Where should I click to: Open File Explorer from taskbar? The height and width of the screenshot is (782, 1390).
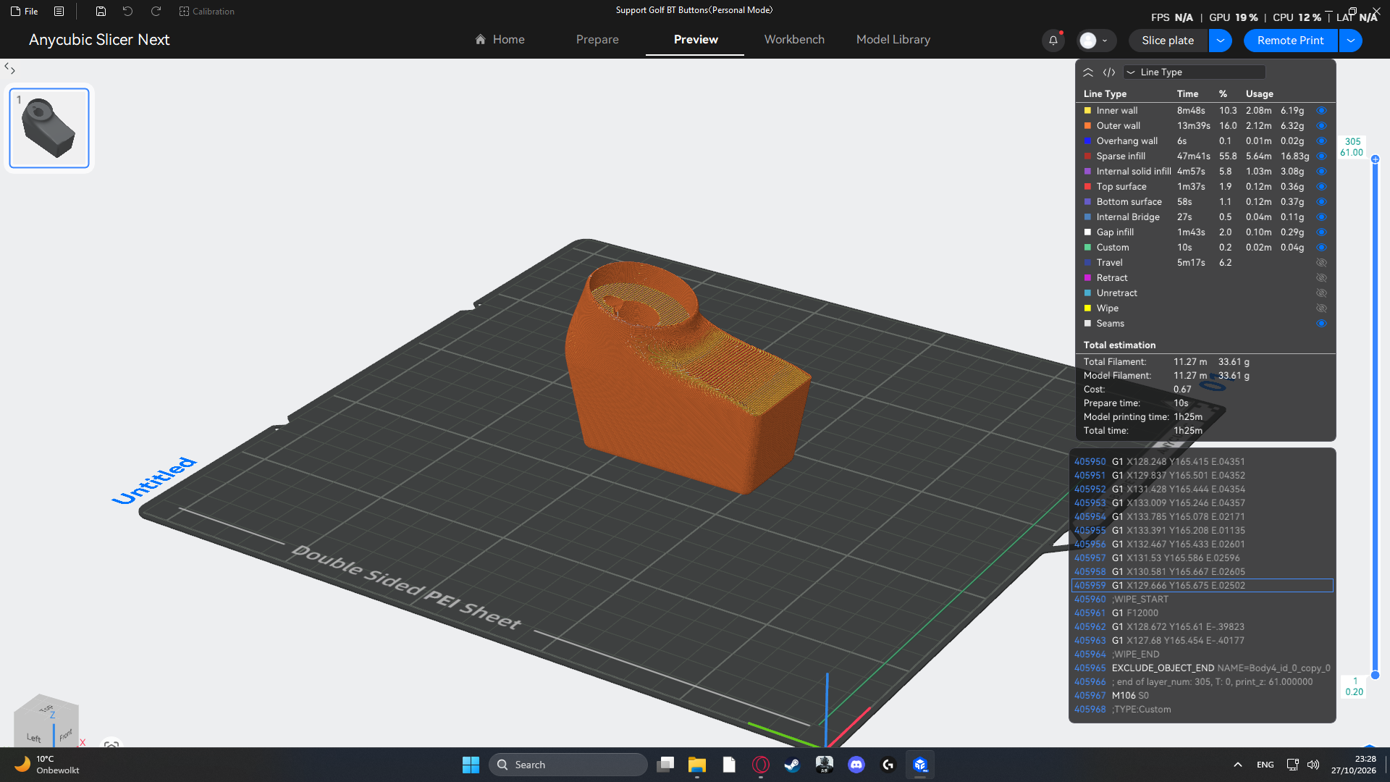coord(696,765)
